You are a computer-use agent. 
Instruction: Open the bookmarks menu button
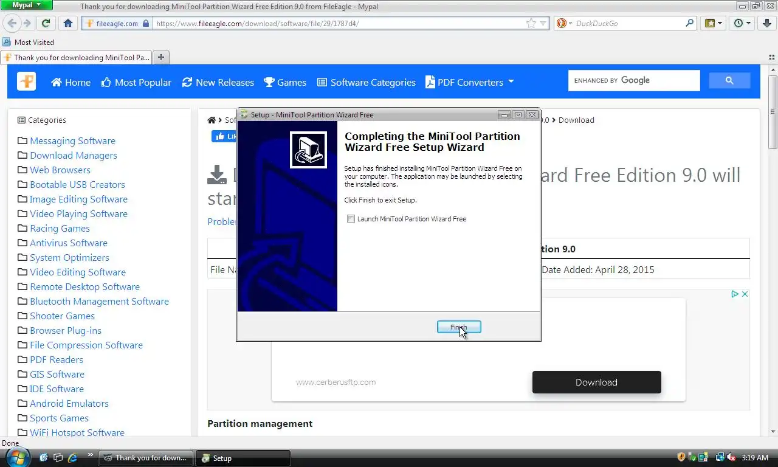point(714,23)
